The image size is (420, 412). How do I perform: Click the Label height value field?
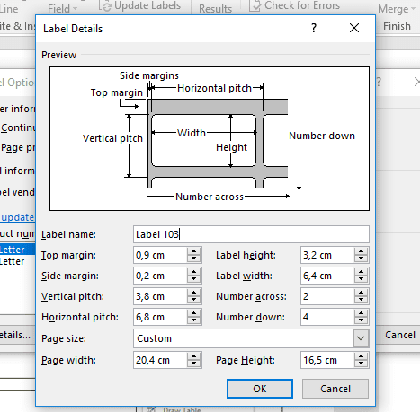(x=327, y=255)
